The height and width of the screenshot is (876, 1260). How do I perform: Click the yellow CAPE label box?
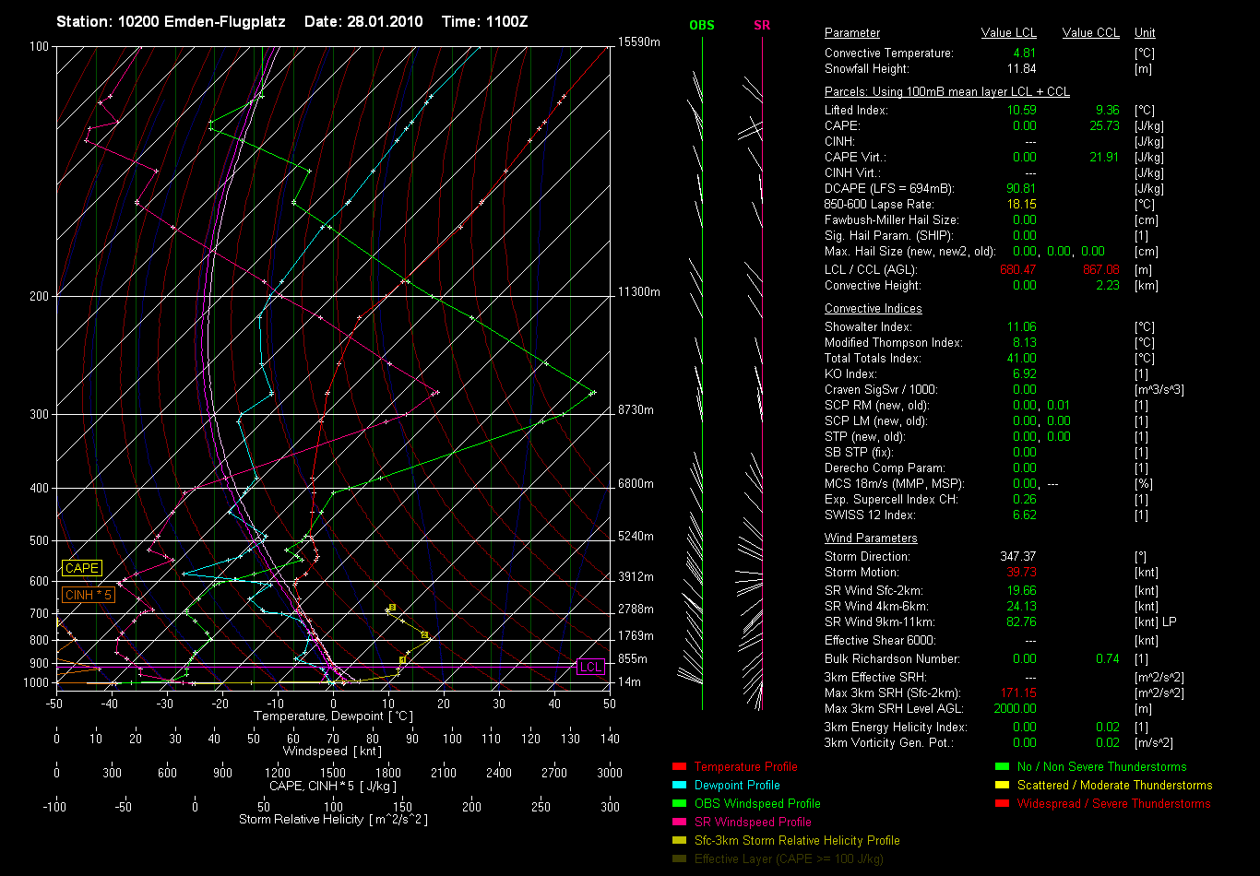81,568
